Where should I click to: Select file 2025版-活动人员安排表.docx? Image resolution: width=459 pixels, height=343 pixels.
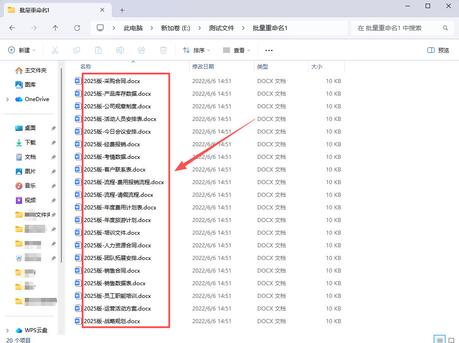pos(120,119)
